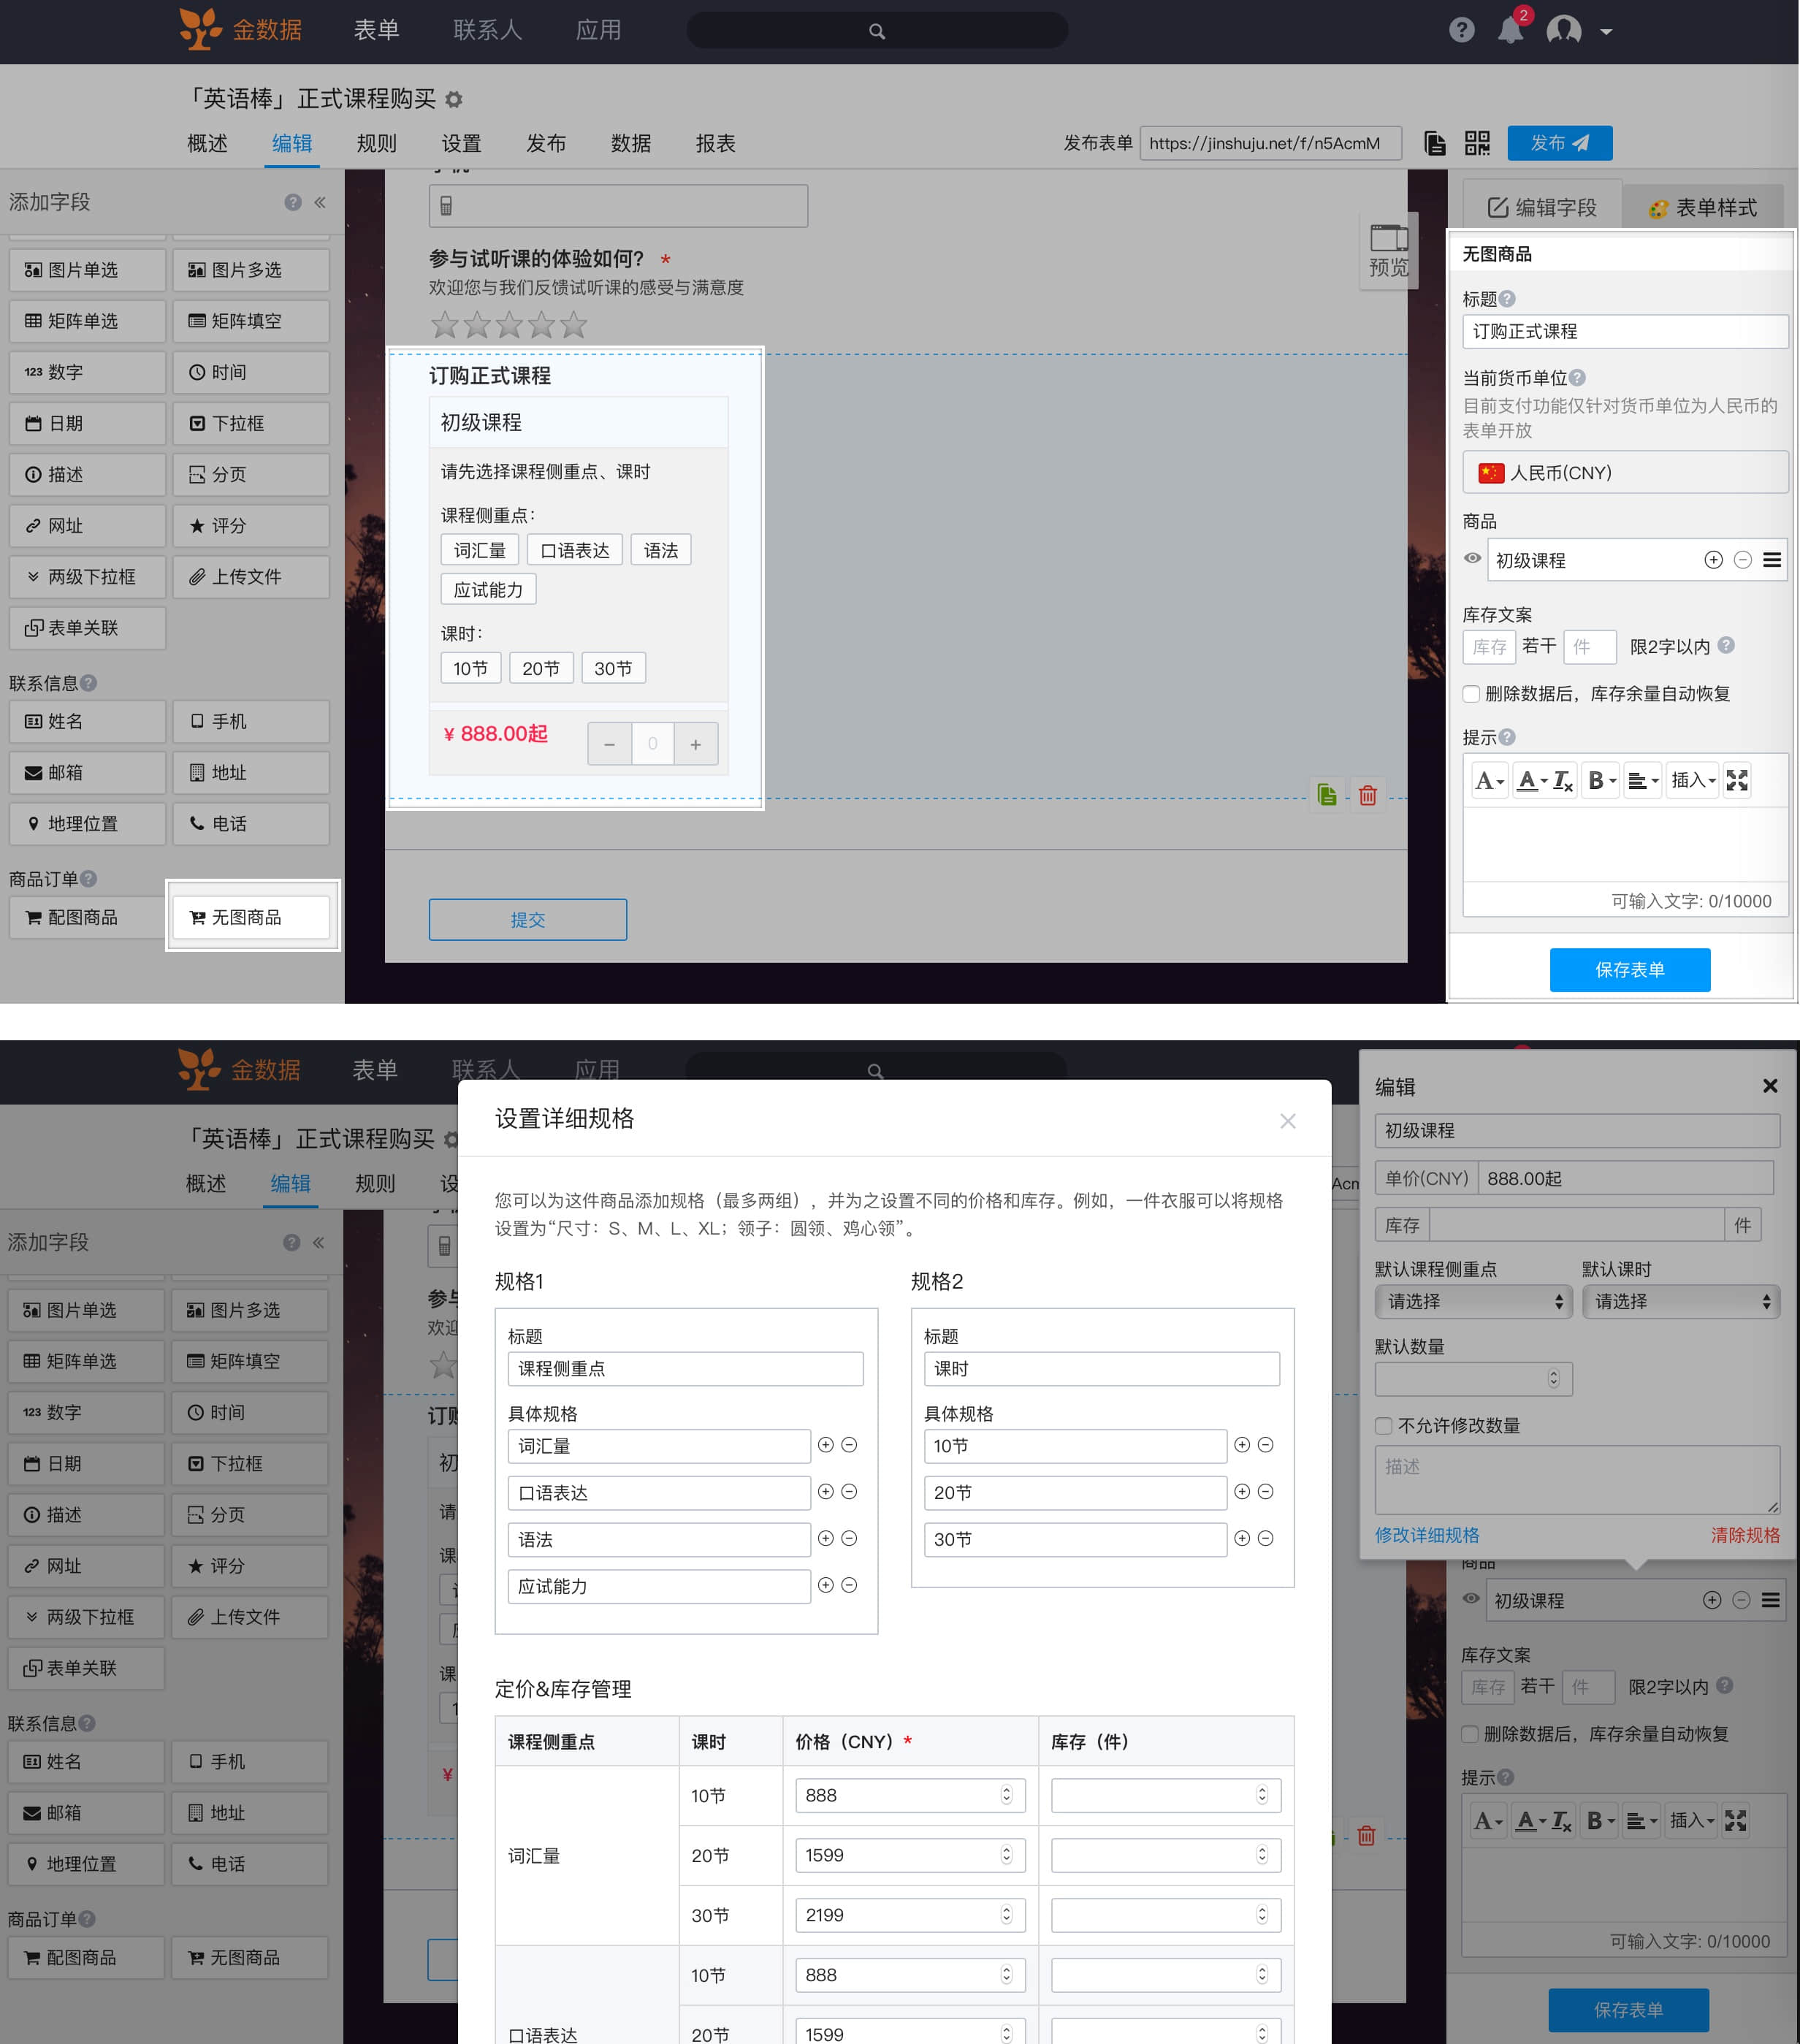Open the 插入 dropdown in hint editor
The image size is (1800, 2044).
(1692, 780)
